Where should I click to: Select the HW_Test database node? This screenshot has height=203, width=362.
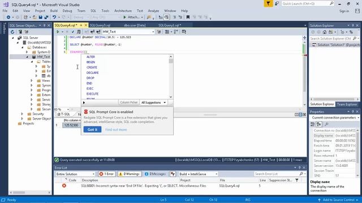coord(44,57)
